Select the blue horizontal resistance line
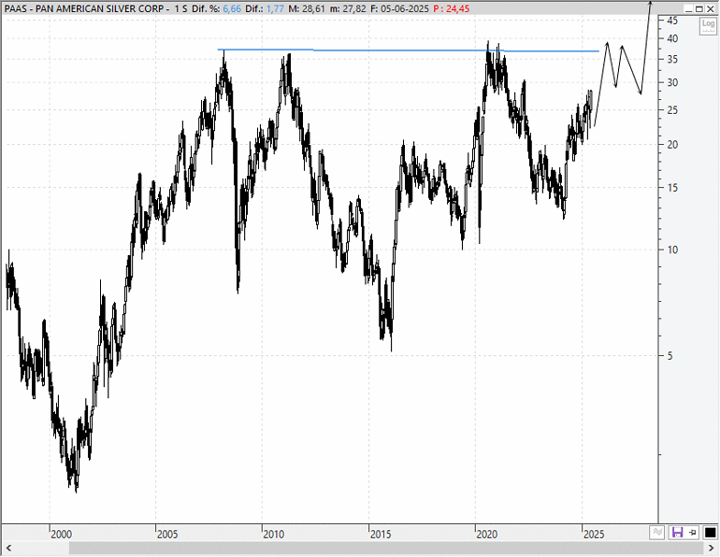Viewport: 720px width, 557px height. click(409, 50)
